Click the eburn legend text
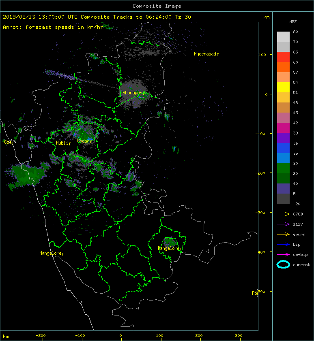This screenshot has width=314, height=341. click(299, 234)
